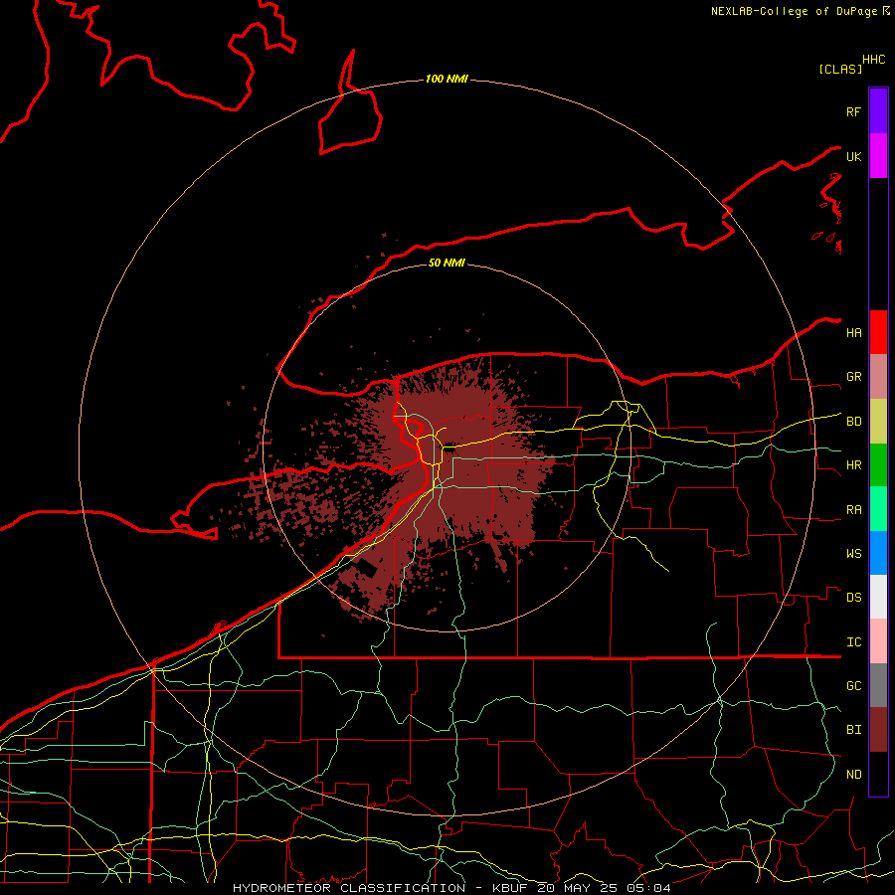Click the DS legend label
895x895 pixels.
point(854,597)
